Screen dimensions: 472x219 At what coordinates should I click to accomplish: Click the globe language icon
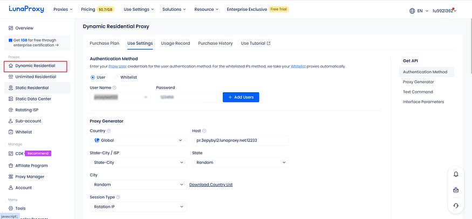coord(412,11)
